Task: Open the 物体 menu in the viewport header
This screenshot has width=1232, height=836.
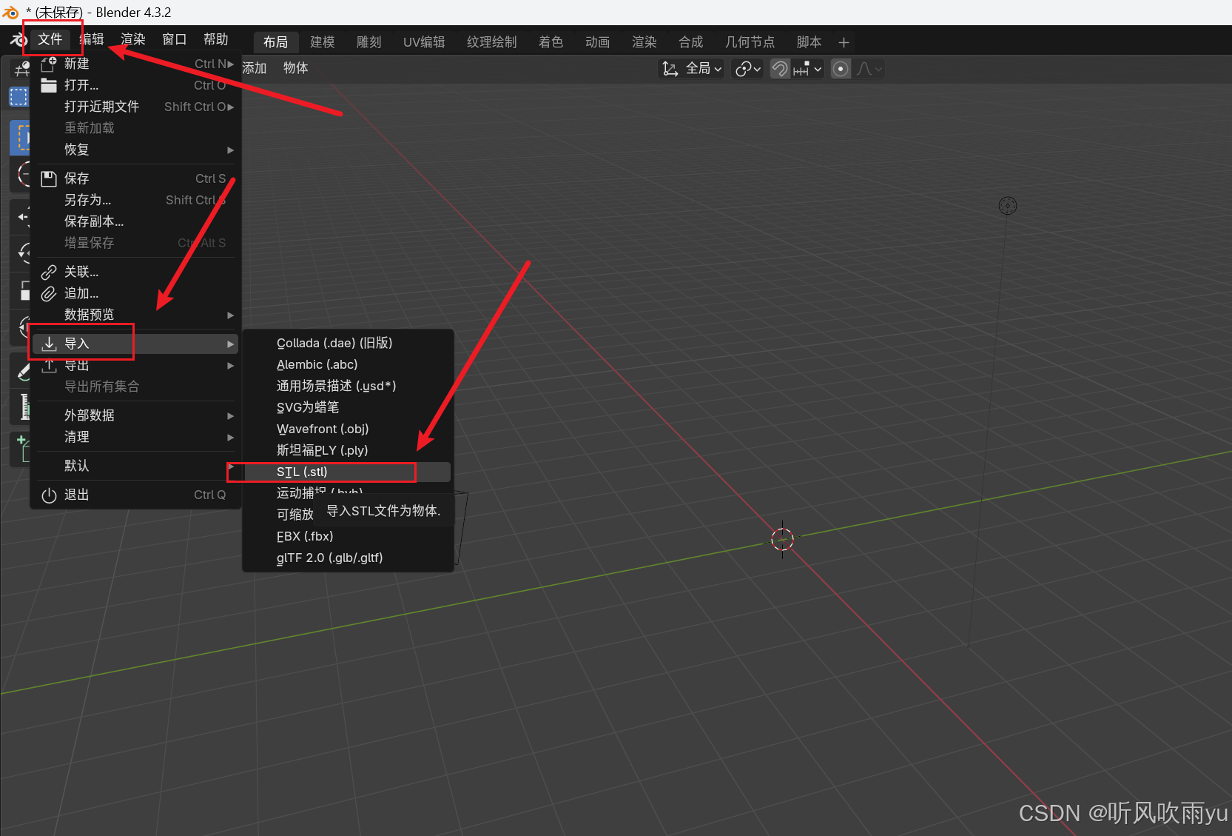Action: pyautogui.click(x=295, y=68)
